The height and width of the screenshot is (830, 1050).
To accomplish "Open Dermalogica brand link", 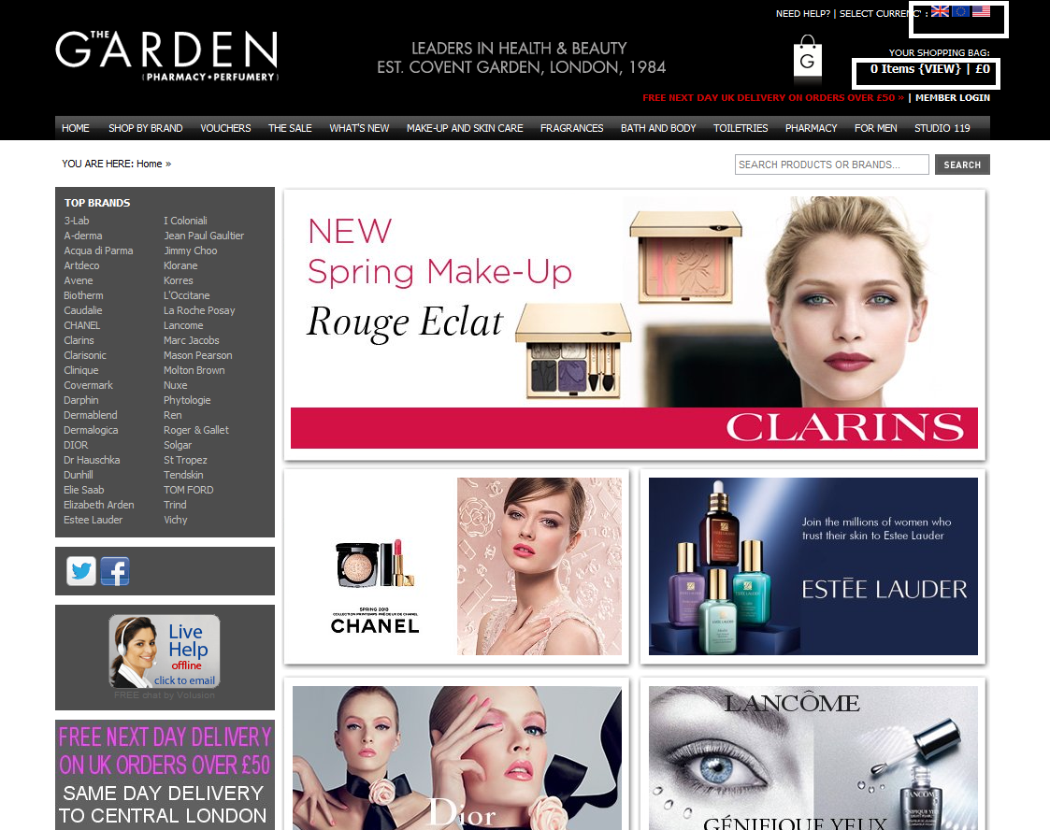I will [x=91, y=430].
